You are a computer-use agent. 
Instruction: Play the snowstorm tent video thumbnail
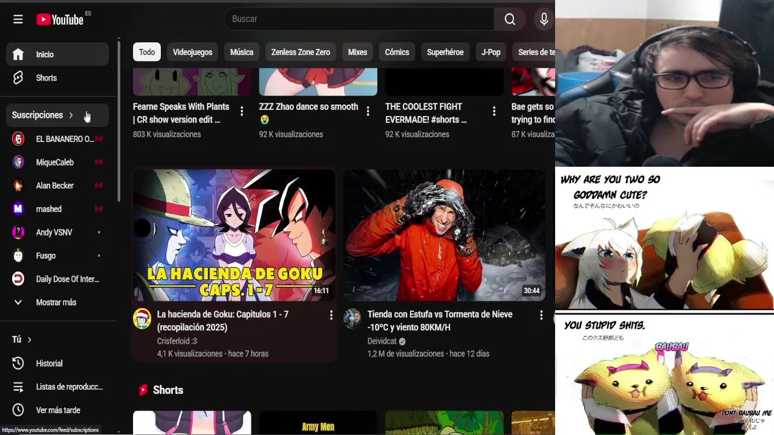coord(444,235)
